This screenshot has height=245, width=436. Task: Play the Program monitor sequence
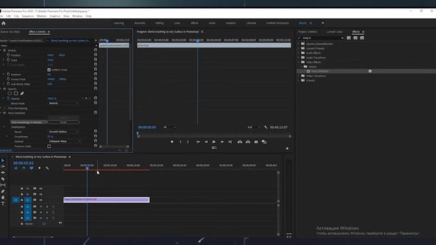214,142
